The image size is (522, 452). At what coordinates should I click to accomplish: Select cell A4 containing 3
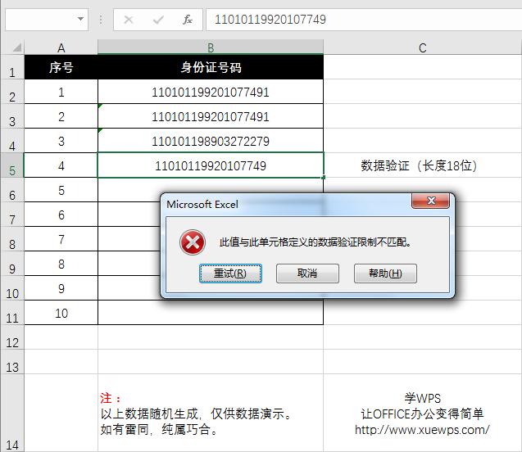point(61,141)
